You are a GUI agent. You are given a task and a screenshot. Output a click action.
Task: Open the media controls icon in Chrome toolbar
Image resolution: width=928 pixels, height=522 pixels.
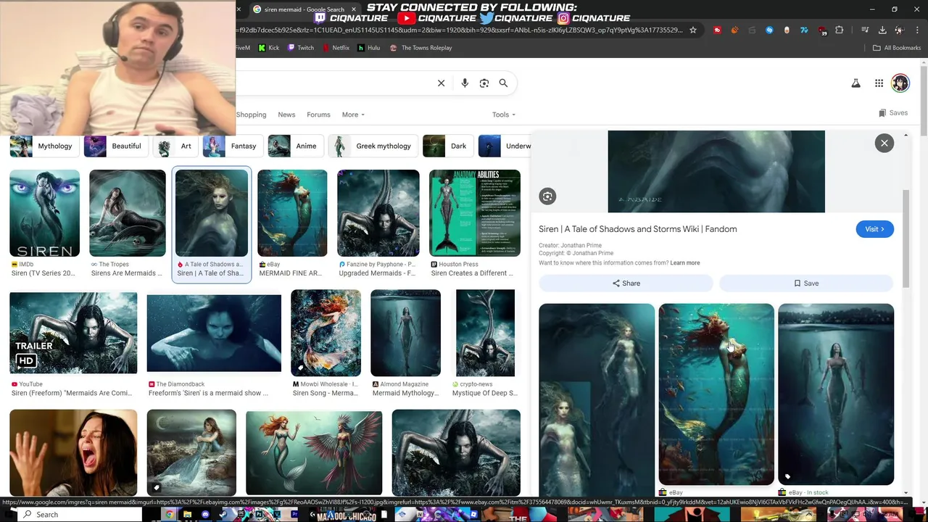click(865, 30)
